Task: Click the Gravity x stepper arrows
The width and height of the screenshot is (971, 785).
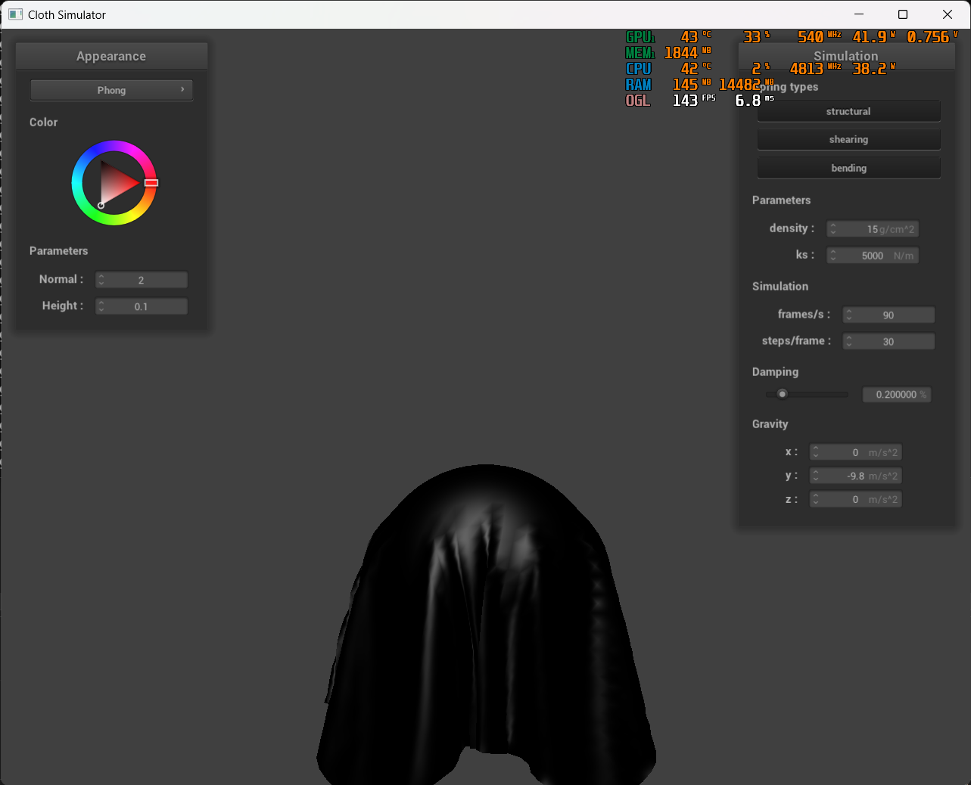Action: [x=815, y=452]
